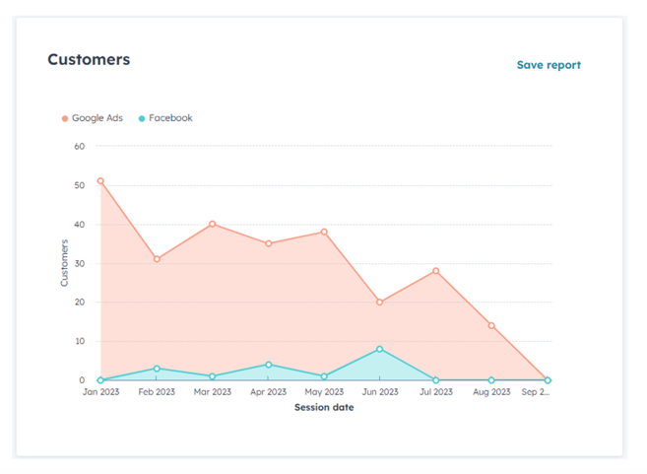Viewport: 647px width, 474px height.
Task: Select the Google Ads Jun 2023 data point
Action: [x=379, y=302]
